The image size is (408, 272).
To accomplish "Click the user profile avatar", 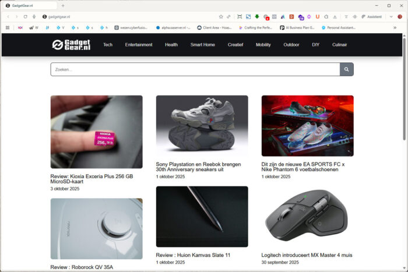I will [399, 17].
